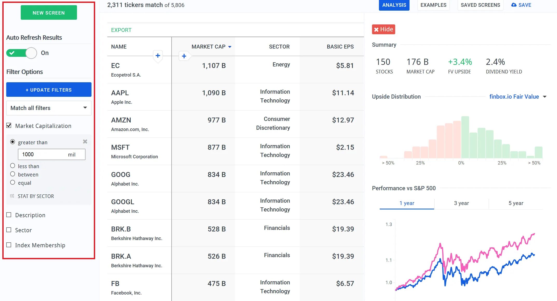
Task: Click Amazon's $12.97 EPS cell
Action: [x=343, y=120]
